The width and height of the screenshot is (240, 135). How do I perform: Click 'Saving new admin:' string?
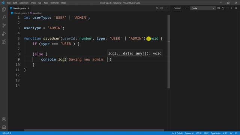coord(87,59)
